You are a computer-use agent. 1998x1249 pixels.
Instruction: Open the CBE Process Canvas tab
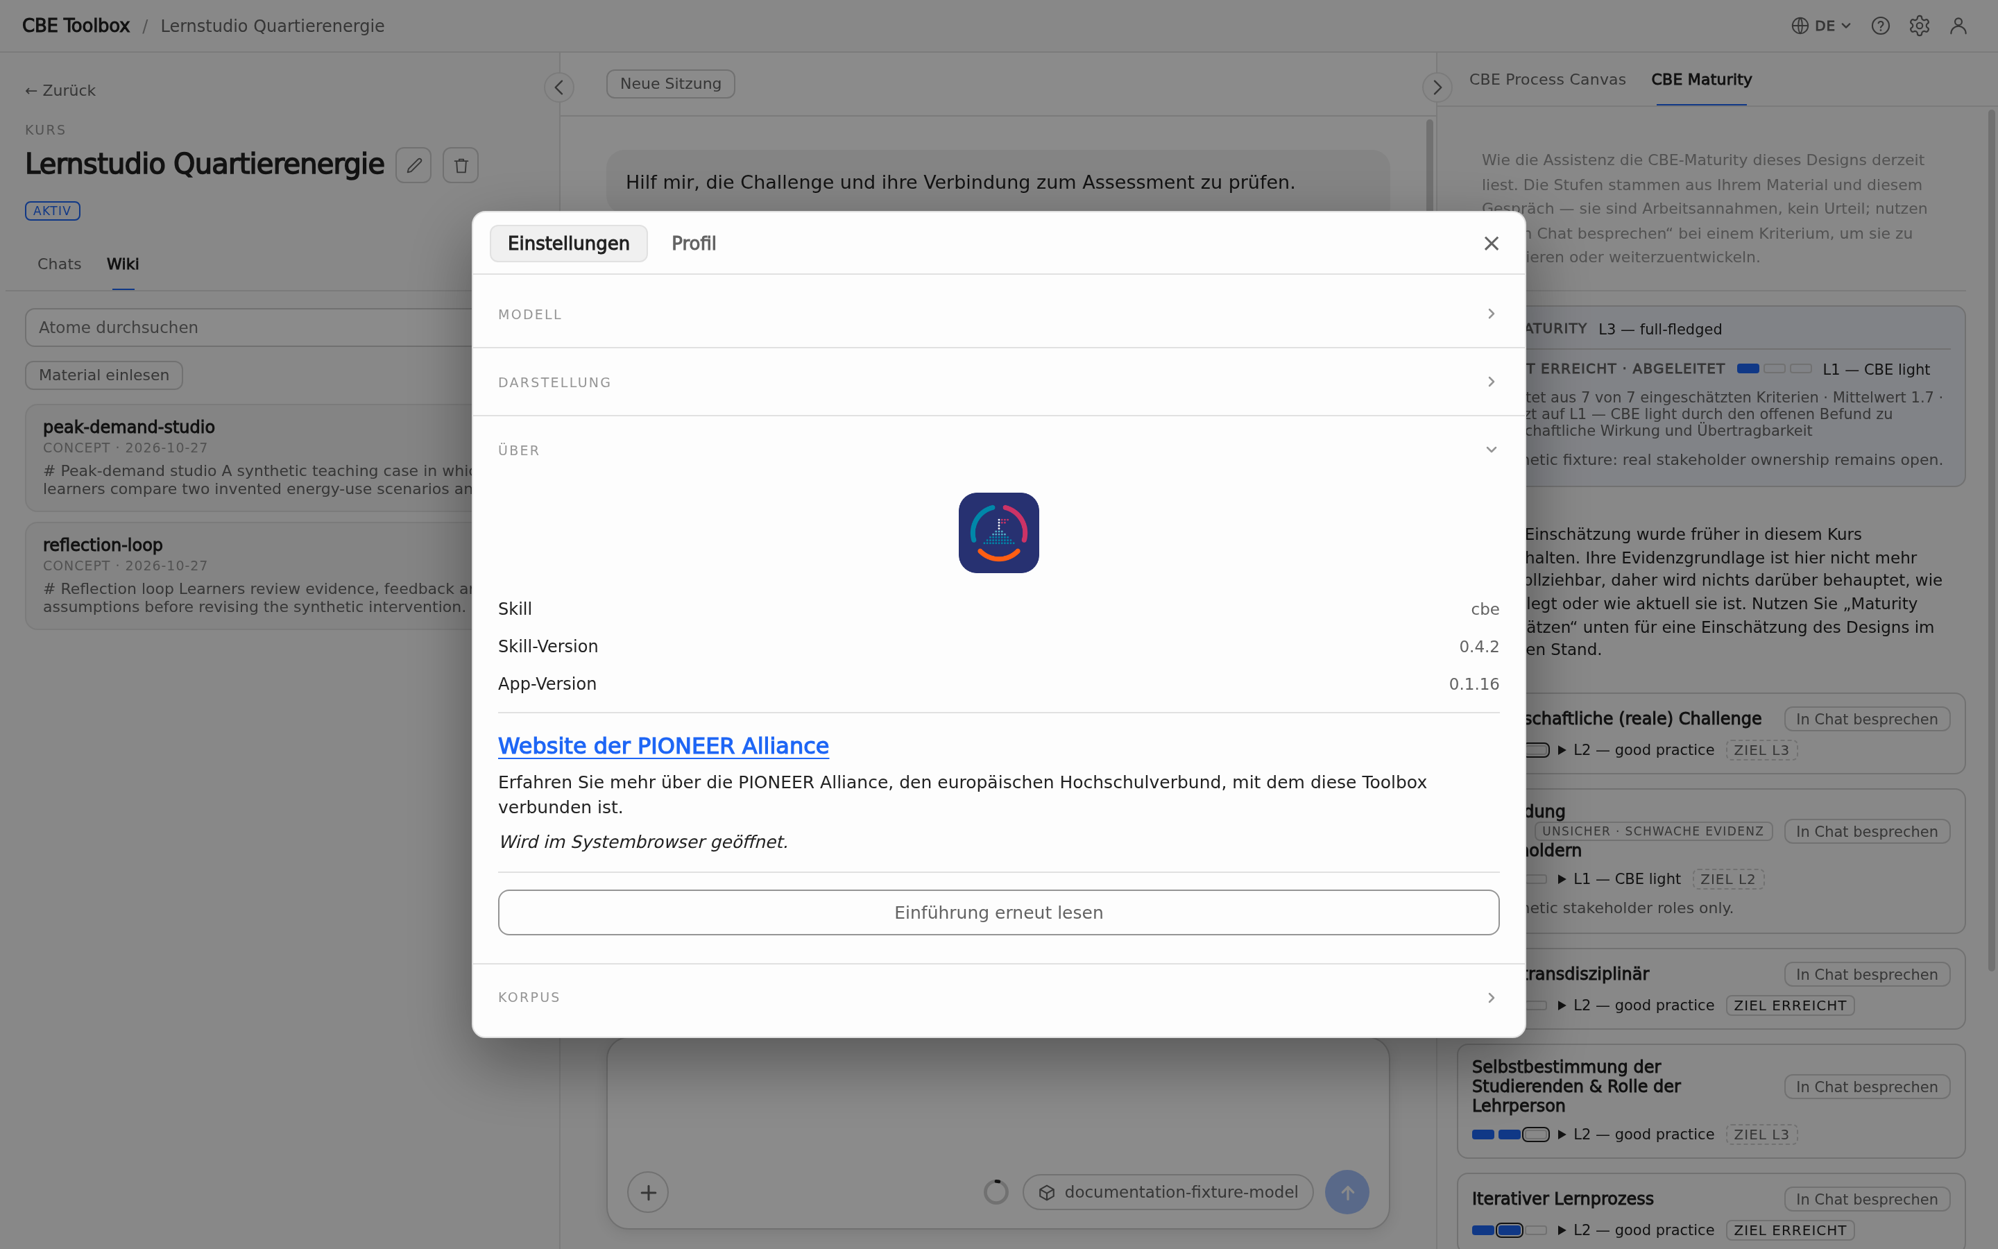click(x=1547, y=79)
